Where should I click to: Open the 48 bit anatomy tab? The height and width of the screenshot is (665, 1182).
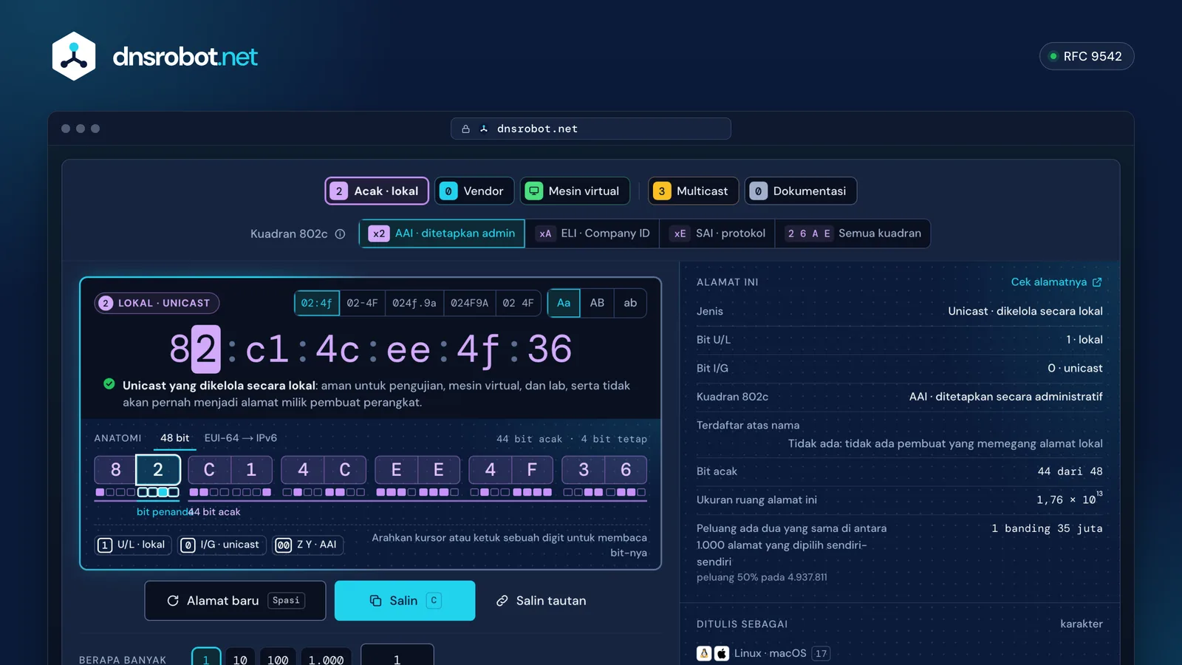point(175,438)
